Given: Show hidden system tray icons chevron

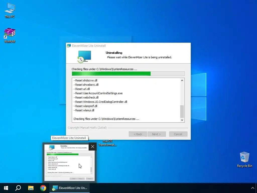Looking at the screenshot, I should (252, 188).
